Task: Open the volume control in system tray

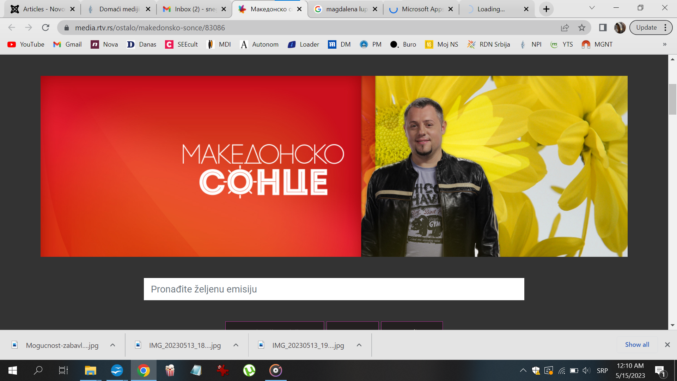Action: tap(586, 370)
